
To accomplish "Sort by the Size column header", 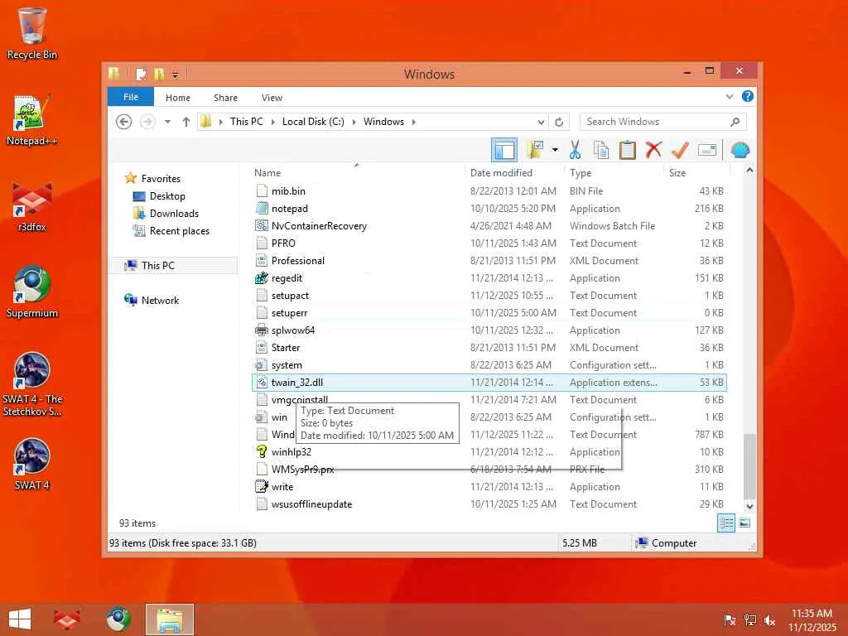I will tap(677, 172).
